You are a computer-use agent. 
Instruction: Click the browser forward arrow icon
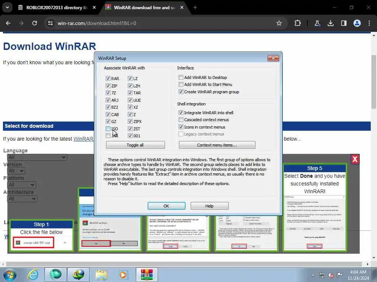[x=21, y=23]
